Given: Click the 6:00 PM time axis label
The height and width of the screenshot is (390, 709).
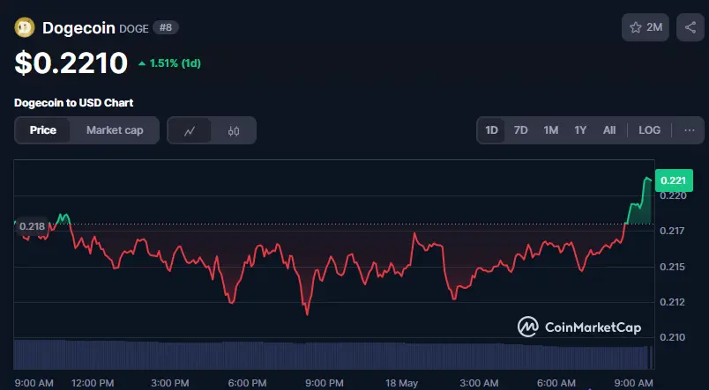Looking at the screenshot, I should pyautogui.click(x=247, y=383).
